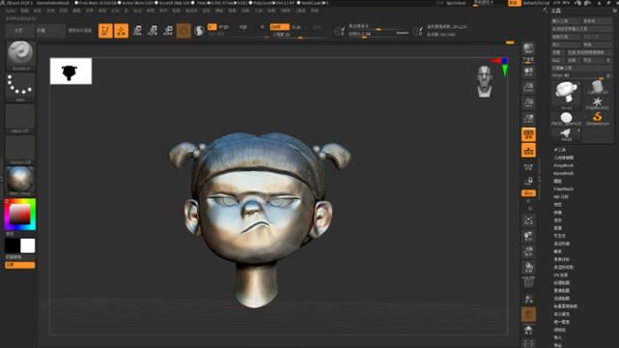
Task: Click the 3D Rotate view icon on right shelf
Action: pyautogui.click(x=528, y=267)
